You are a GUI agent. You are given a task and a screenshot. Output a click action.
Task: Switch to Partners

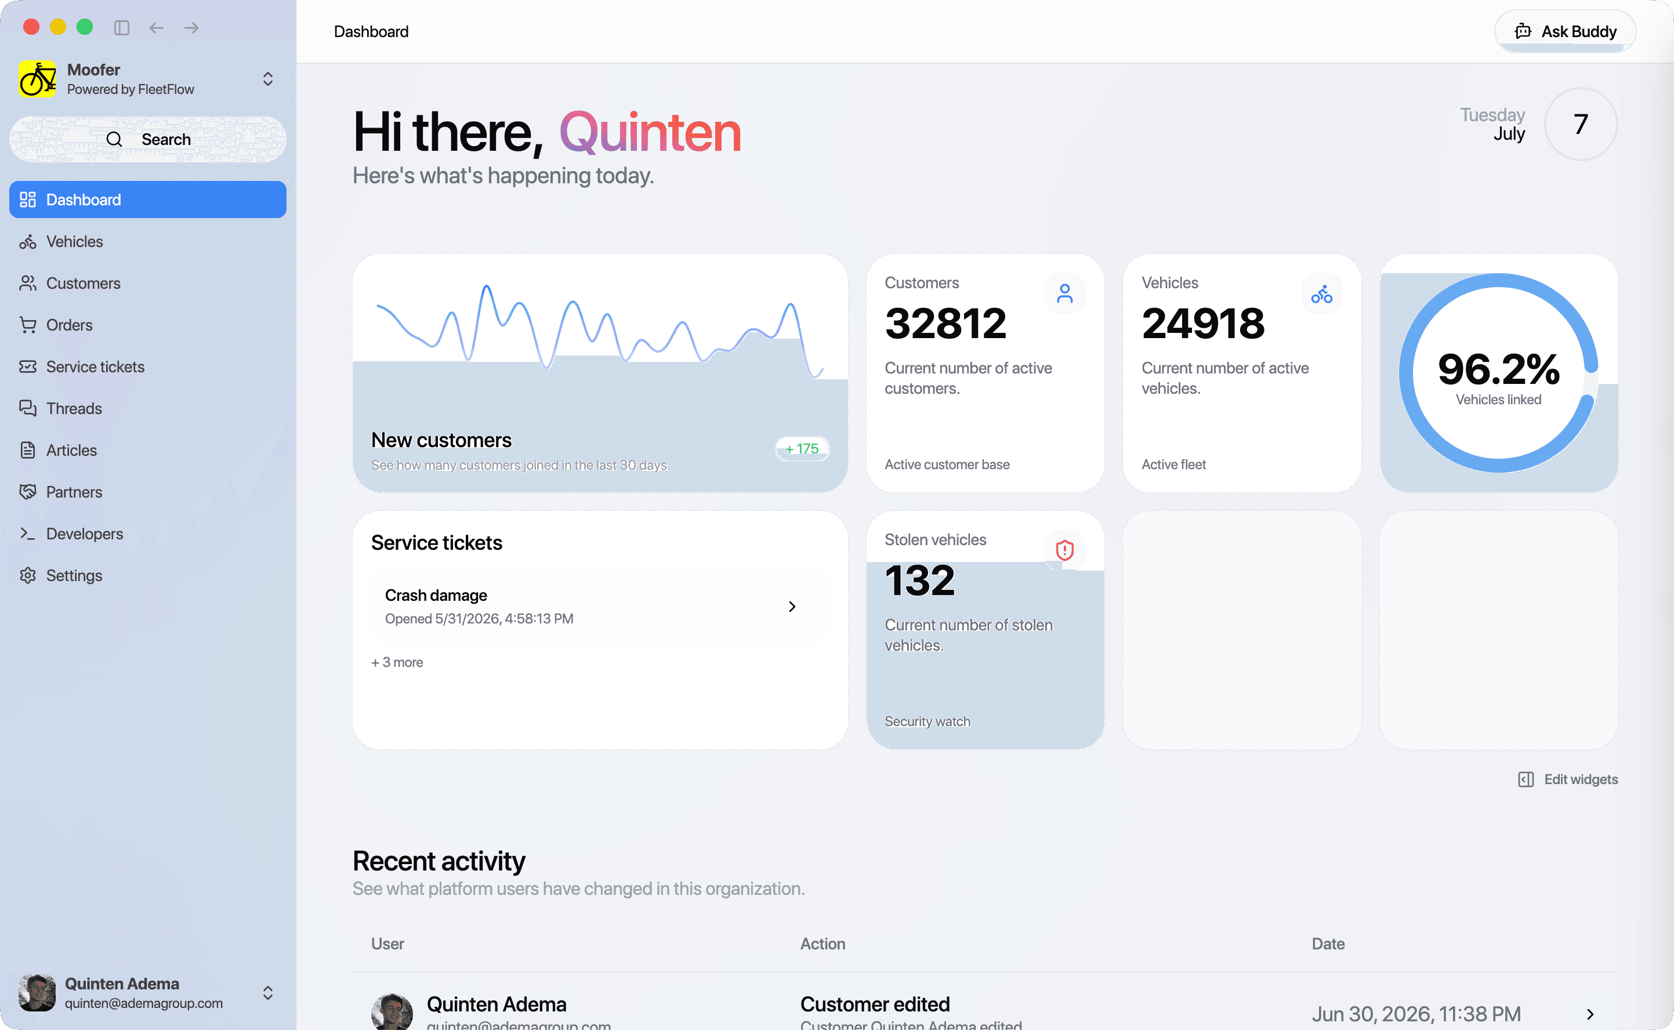(x=148, y=492)
